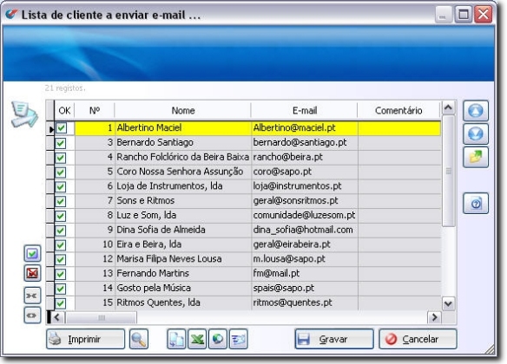Screen dimensions: 507x364
Task: Click the deselect all red X icon
Action: pyautogui.click(x=32, y=273)
